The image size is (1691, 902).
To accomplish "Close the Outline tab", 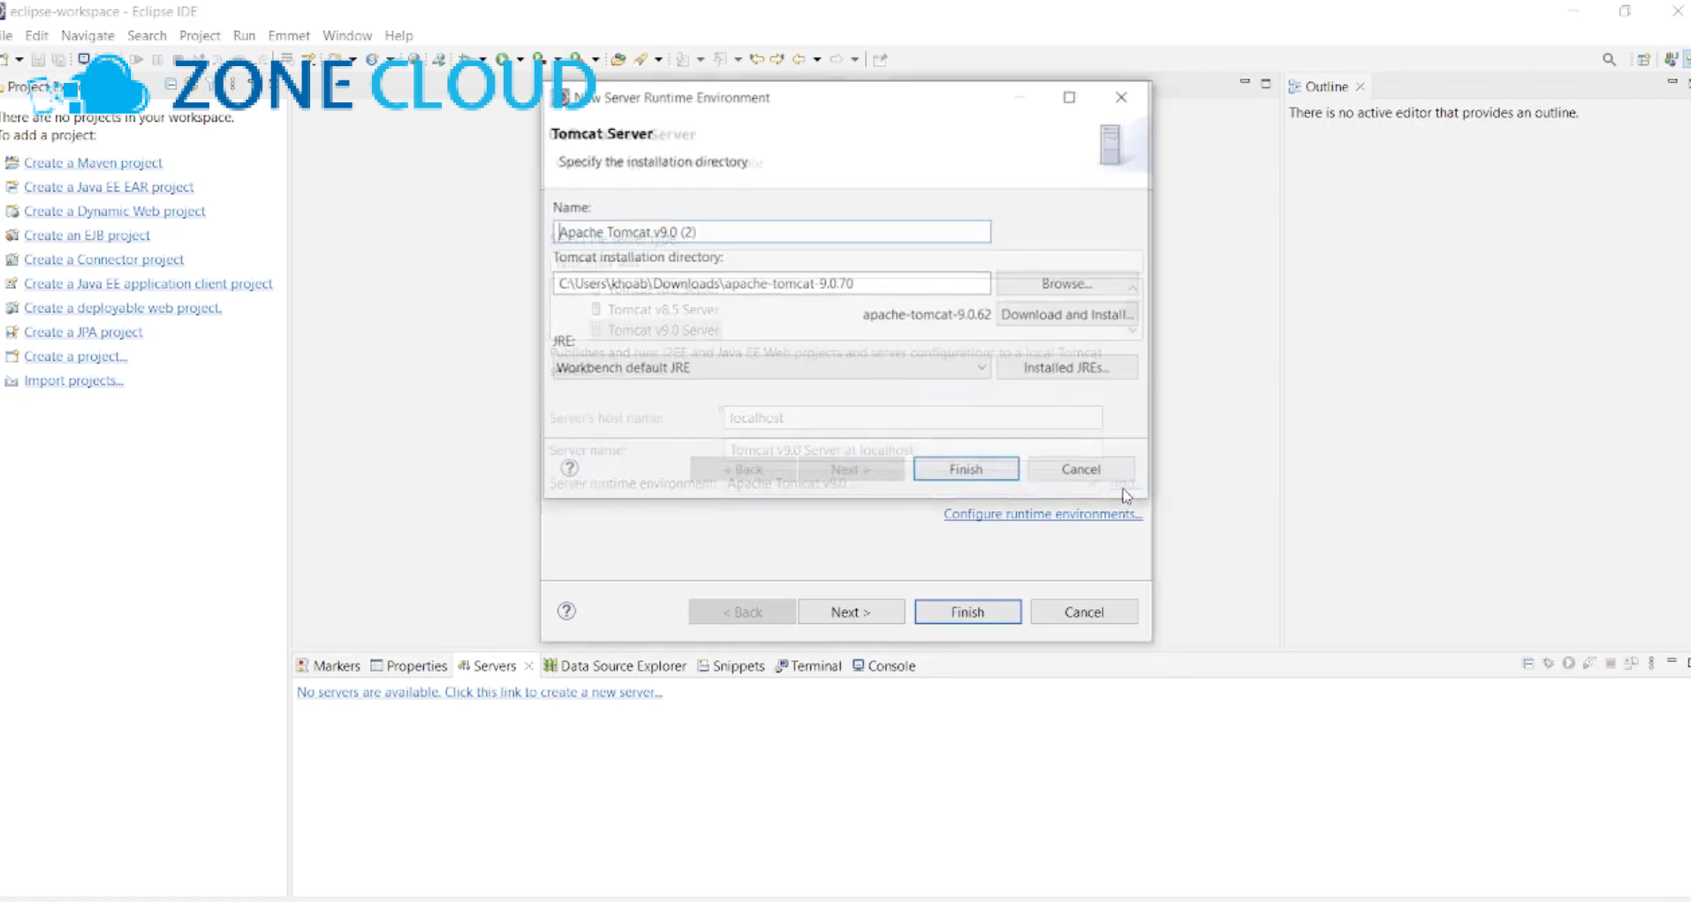I will coord(1361,86).
